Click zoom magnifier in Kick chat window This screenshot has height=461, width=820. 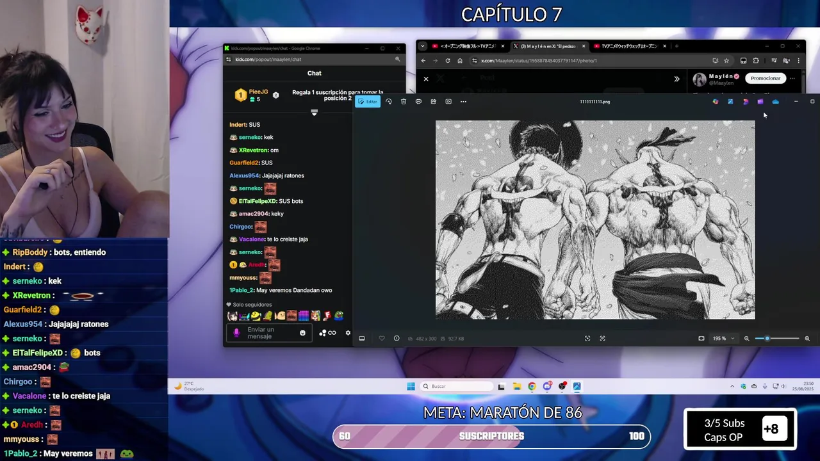[397, 59]
